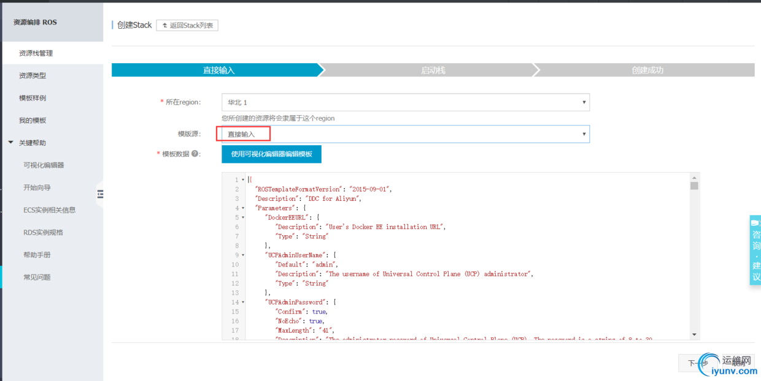Click the editor scrollbar down arrow
This screenshot has width=761, height=381.
coord(695,334)
